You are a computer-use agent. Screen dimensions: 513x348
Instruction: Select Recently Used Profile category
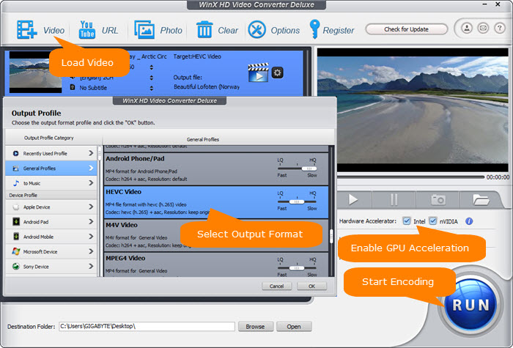[51, 153]
